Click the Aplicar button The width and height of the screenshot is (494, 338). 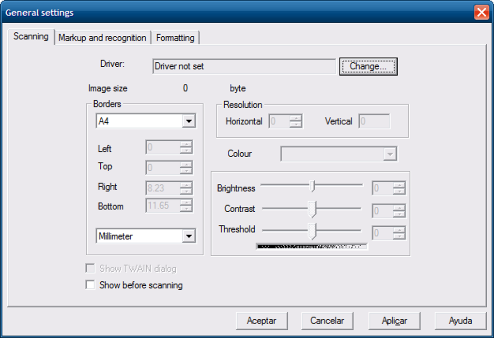pos(394,321)
